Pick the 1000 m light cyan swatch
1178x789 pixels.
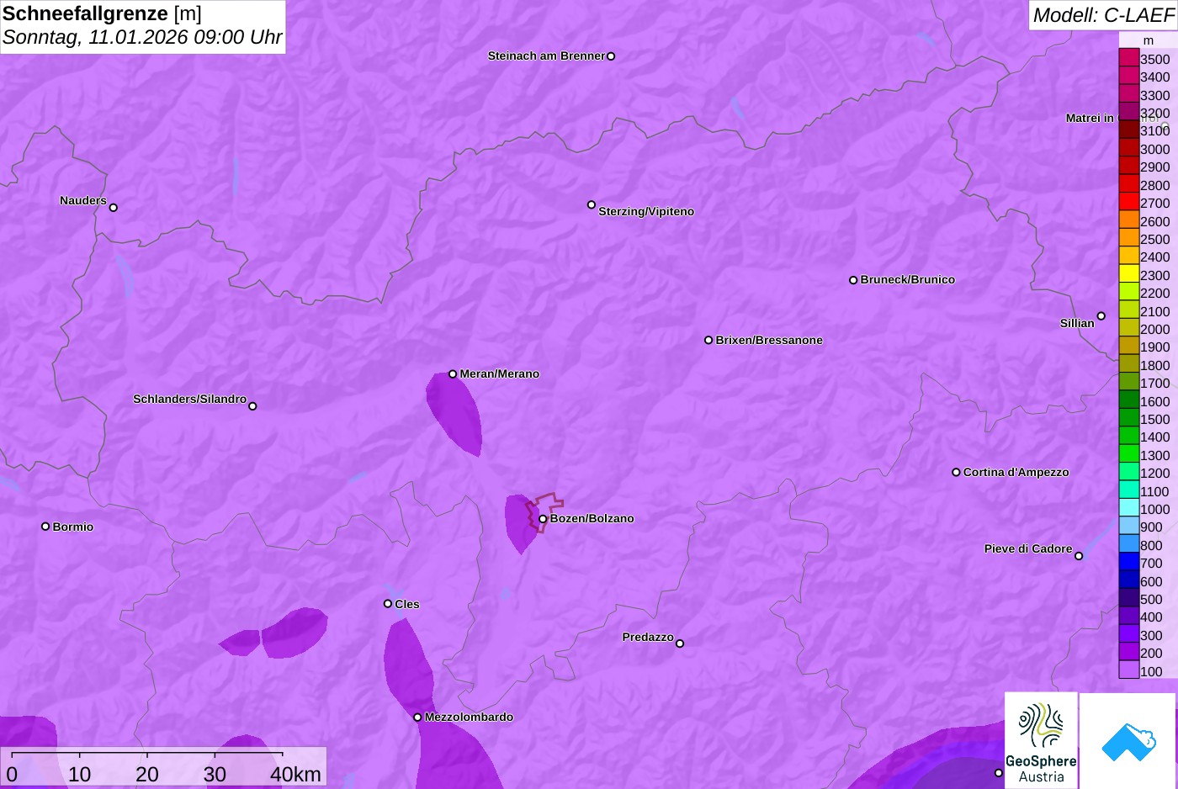1129,508
